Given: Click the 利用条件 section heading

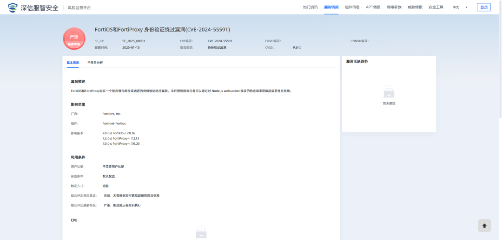Looking at the screenshot, I should pos(78,157).
